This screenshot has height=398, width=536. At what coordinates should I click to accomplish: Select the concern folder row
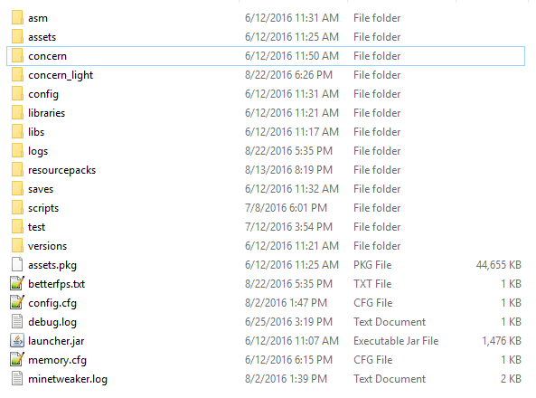coord(266,56)
